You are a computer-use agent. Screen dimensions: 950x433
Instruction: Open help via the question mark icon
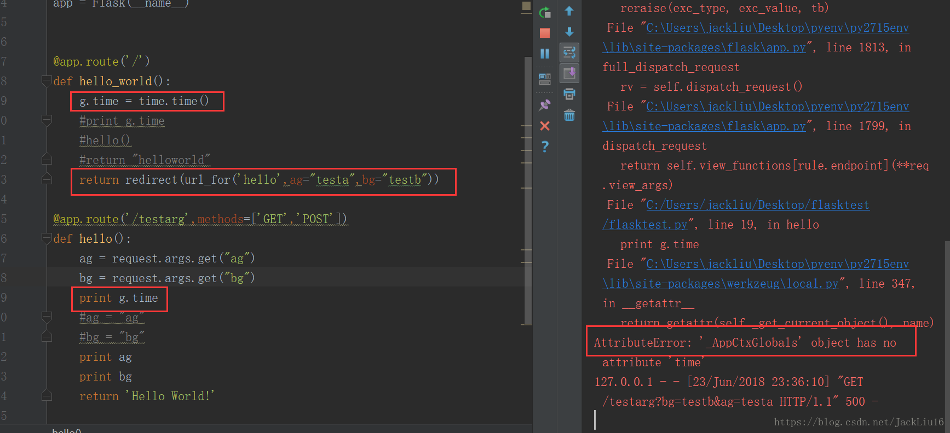point(545,147)
